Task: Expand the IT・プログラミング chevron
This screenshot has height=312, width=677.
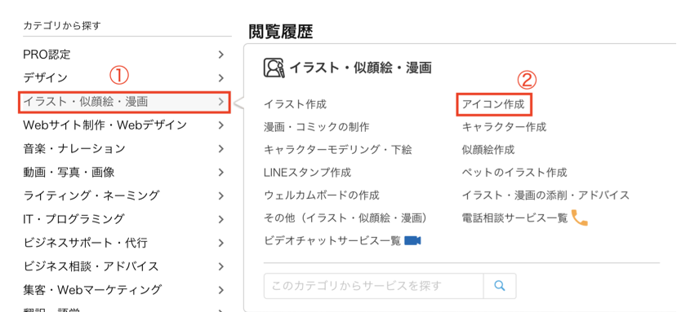Action: (221, 219)
